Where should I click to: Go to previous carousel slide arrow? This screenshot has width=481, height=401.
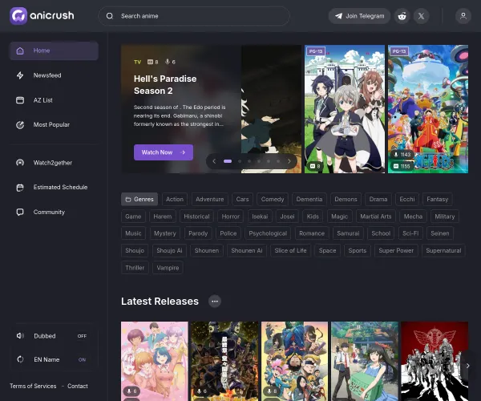pyautogui.click(x=213, y=161)
